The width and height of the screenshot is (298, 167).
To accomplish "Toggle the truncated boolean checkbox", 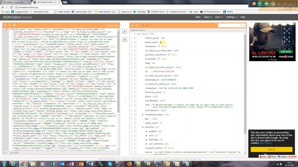I will point(159,59).
